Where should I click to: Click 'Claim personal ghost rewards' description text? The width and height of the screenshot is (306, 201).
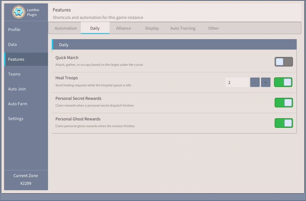point(95,126)
